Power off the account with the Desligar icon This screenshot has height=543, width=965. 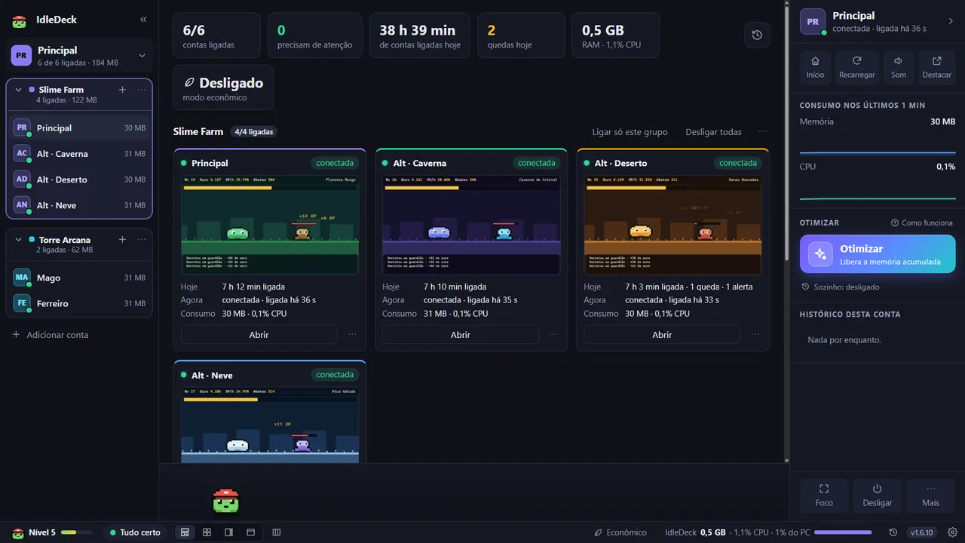click(877, 495)
